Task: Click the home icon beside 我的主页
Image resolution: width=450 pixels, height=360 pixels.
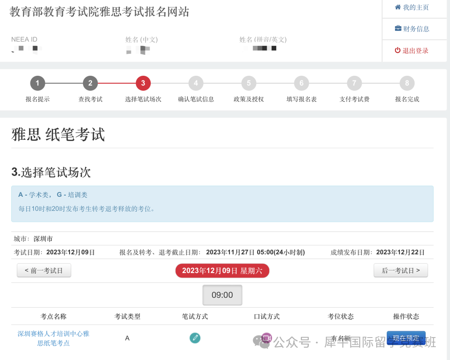Action: (398, 7)
